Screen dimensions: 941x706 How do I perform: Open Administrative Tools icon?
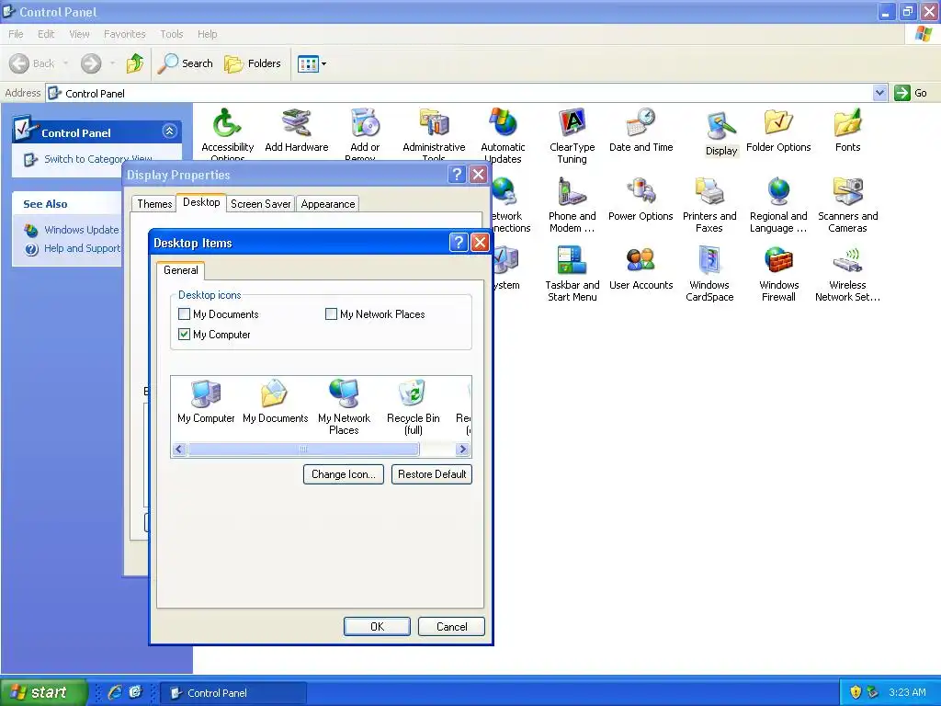(x=434, y=134)
